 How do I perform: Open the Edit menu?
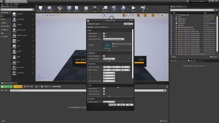(7, 4)
